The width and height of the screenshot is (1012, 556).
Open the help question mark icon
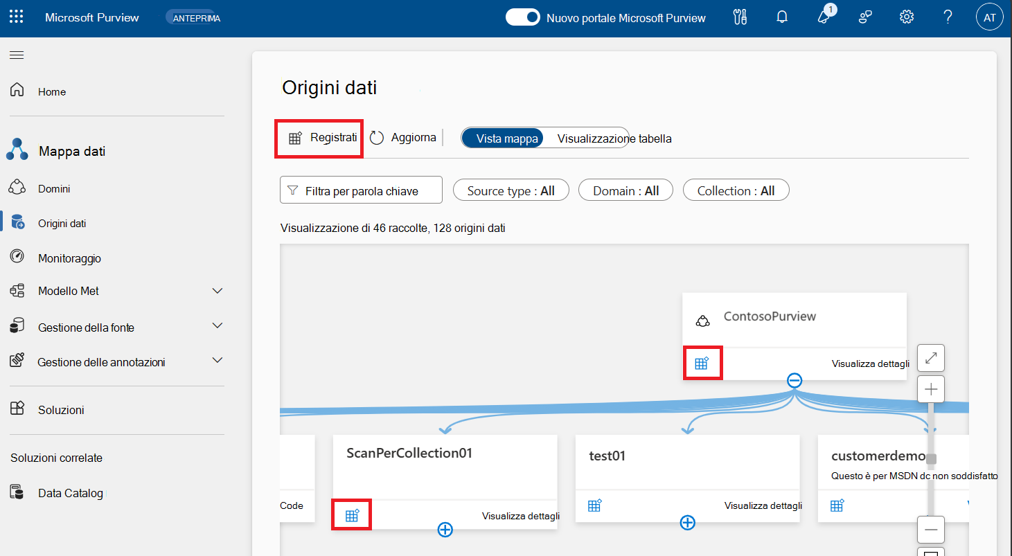948,17
